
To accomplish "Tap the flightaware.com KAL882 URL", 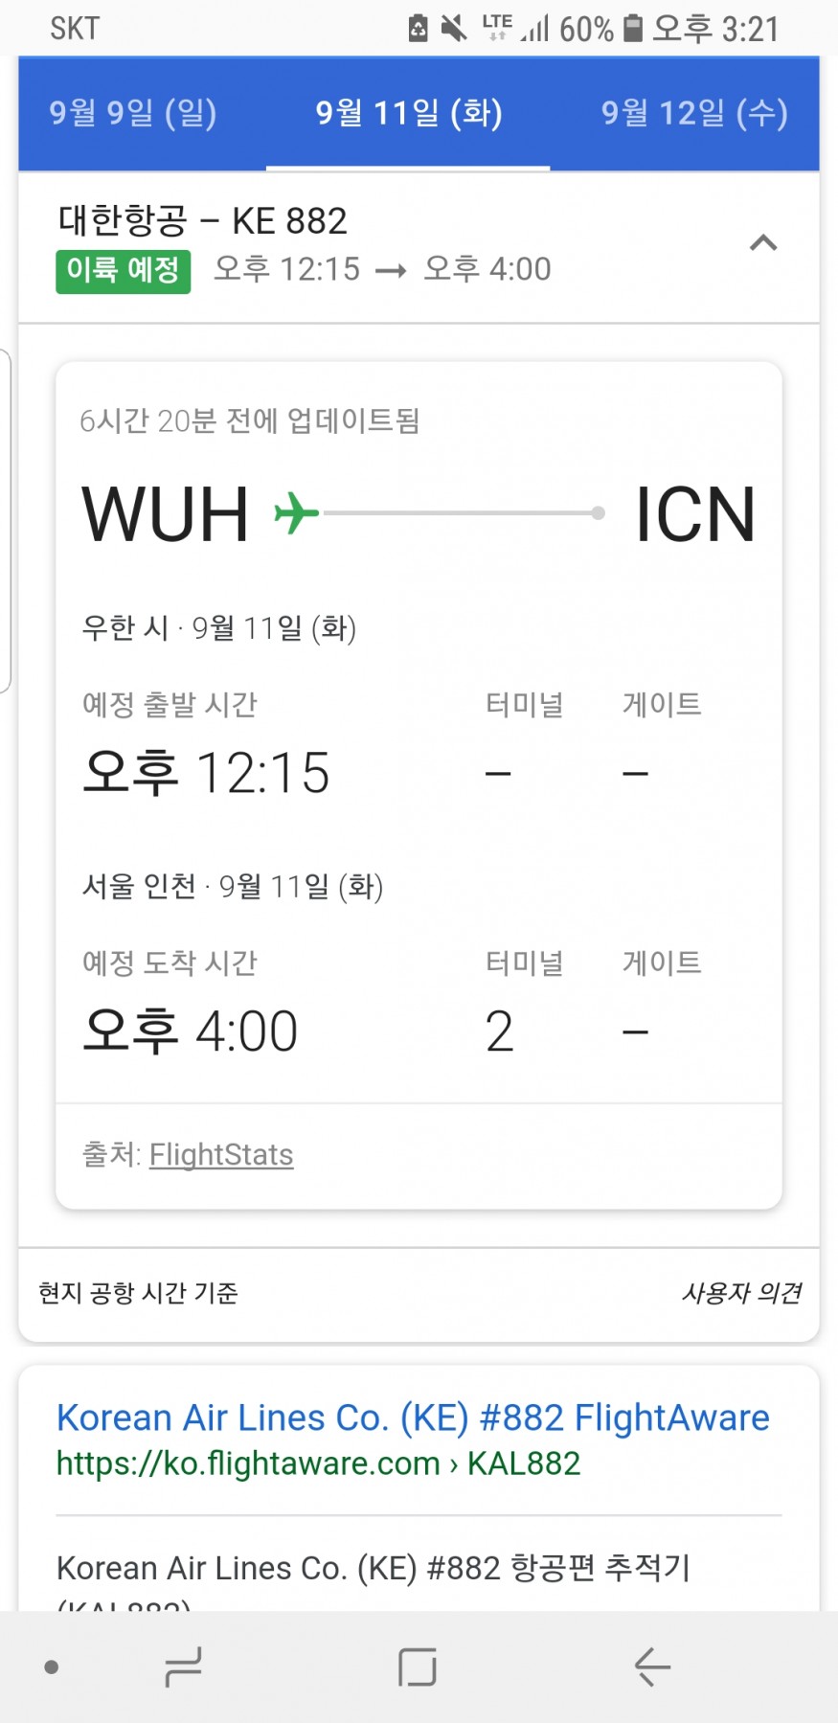I will tap(318, 1463).
